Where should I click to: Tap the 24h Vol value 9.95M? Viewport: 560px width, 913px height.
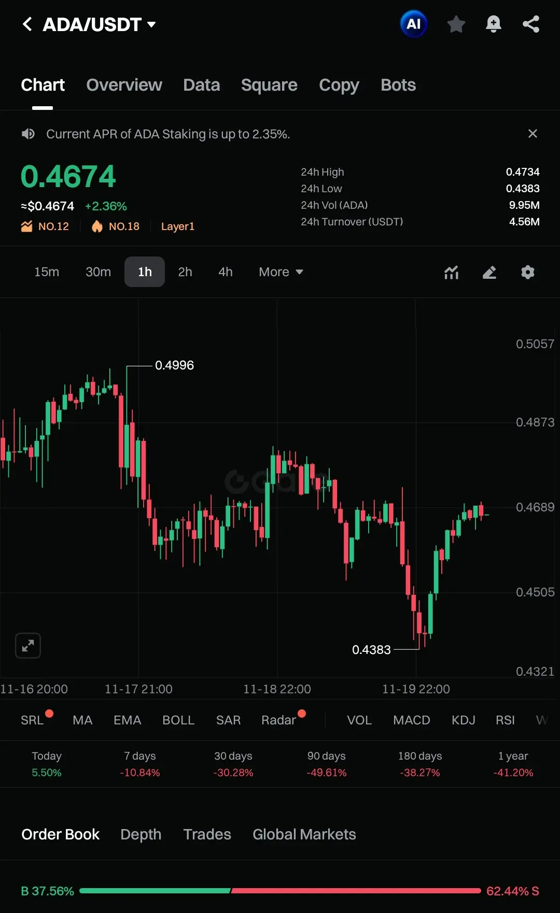click(x=524, y=205)
